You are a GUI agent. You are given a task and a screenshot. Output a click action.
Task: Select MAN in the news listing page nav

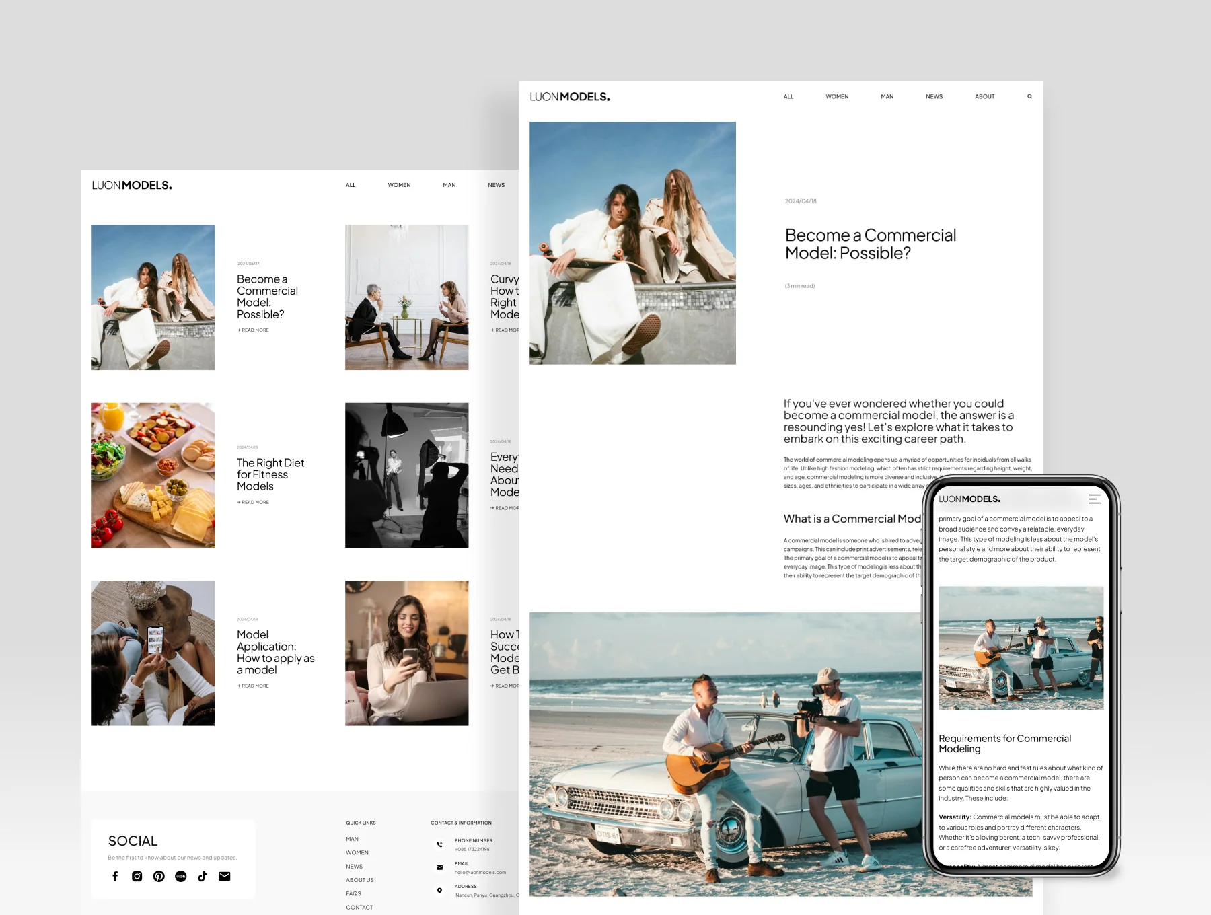449,185
